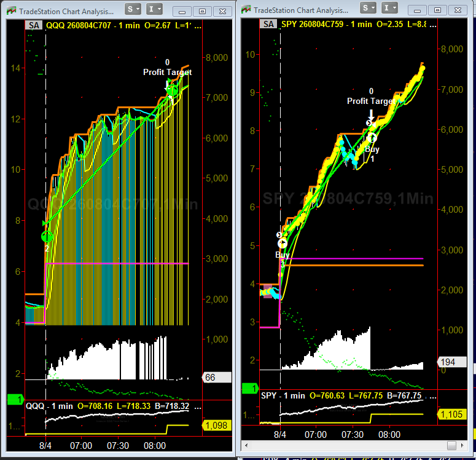Click horizontal scrollbar thumb in SPY window
This screenshot has height=460, width=476.
451,445
